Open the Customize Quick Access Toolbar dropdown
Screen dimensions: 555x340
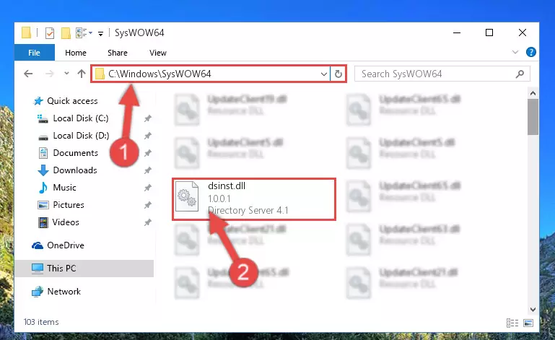100,34
